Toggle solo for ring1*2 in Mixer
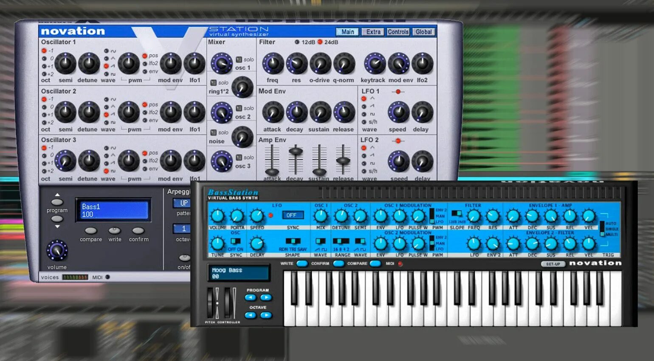The width and height of the screenshot is (654, 361). pos(214,83)
